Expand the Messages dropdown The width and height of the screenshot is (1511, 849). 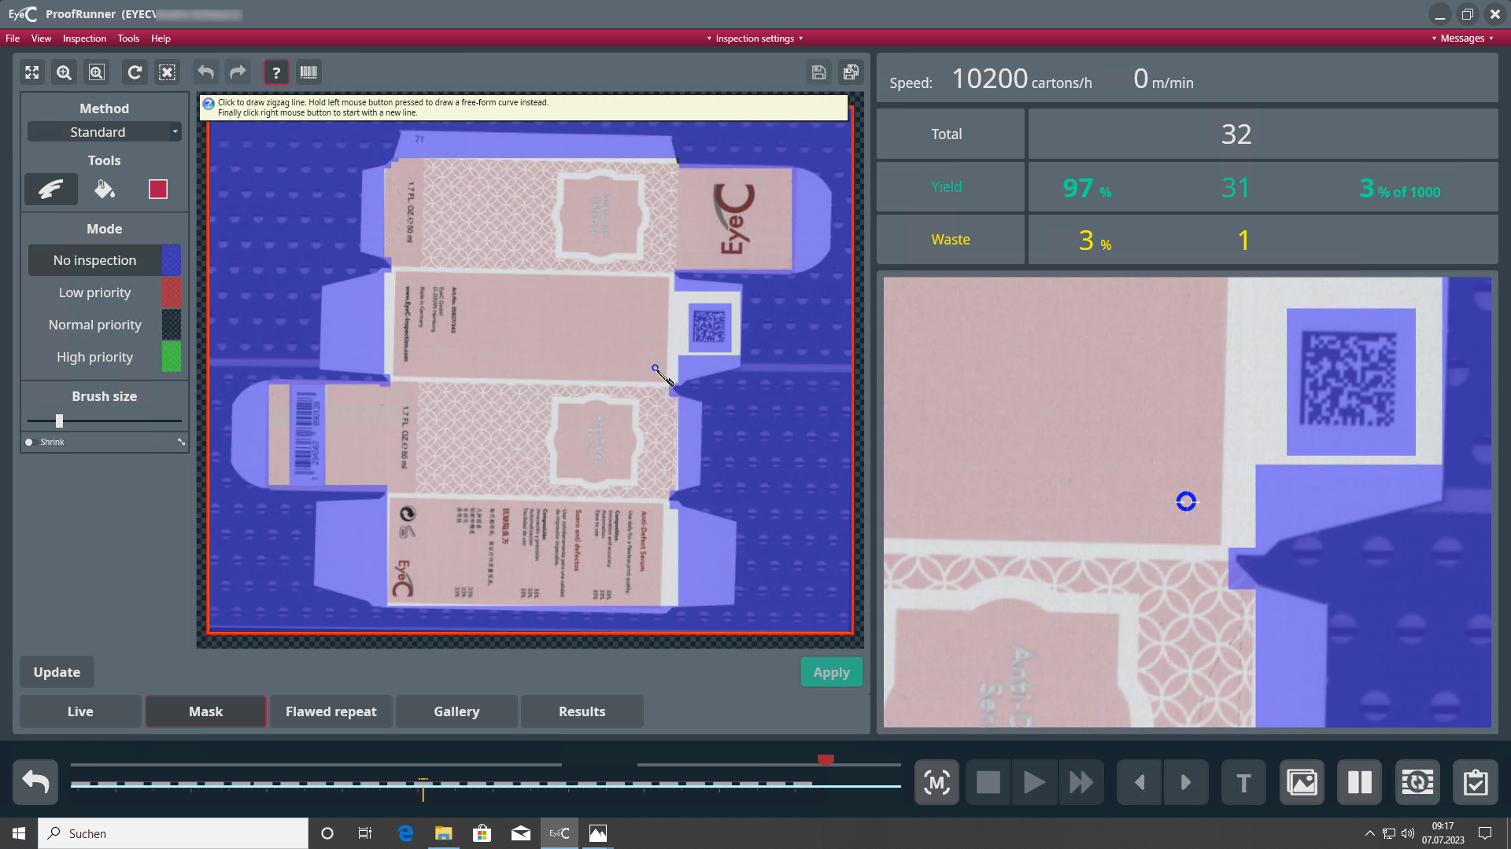point(1462,38)
